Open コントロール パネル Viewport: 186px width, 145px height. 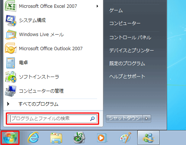(x=130, y=38)
